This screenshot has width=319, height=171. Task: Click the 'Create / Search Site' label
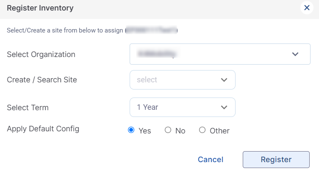(x=42, y=80)
